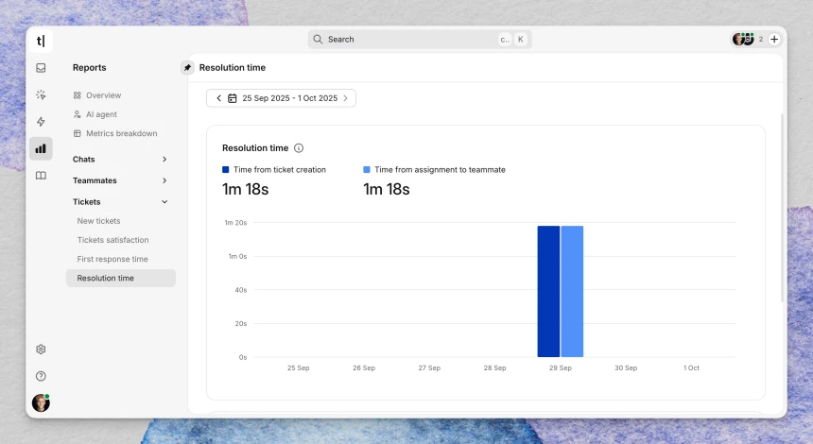The image size is (813, 444).
Task: Click the Reports heading in sidebar
Action: [89, 67]
